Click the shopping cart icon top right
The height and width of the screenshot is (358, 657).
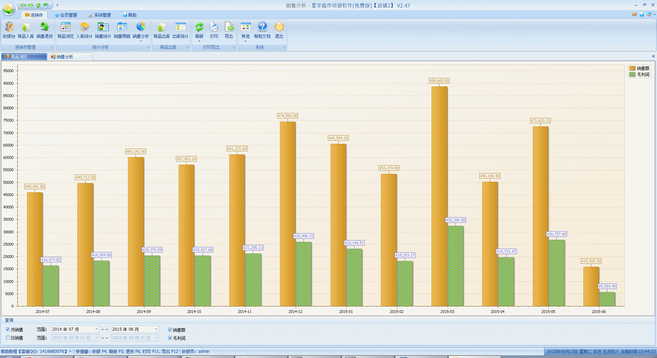tap(634, 14)
